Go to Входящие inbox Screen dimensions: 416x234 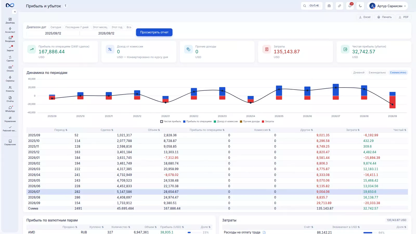[x=10, y=39]
